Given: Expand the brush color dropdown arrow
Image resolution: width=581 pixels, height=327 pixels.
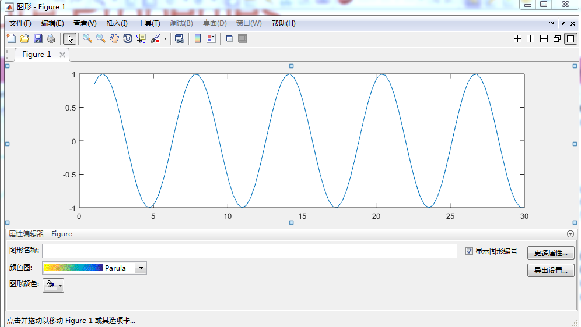Looking at the screenshot, I should click(x=165, y=40).
